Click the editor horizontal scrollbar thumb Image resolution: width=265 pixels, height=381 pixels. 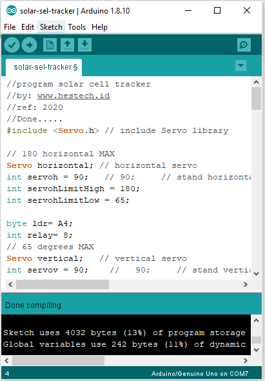63,284
